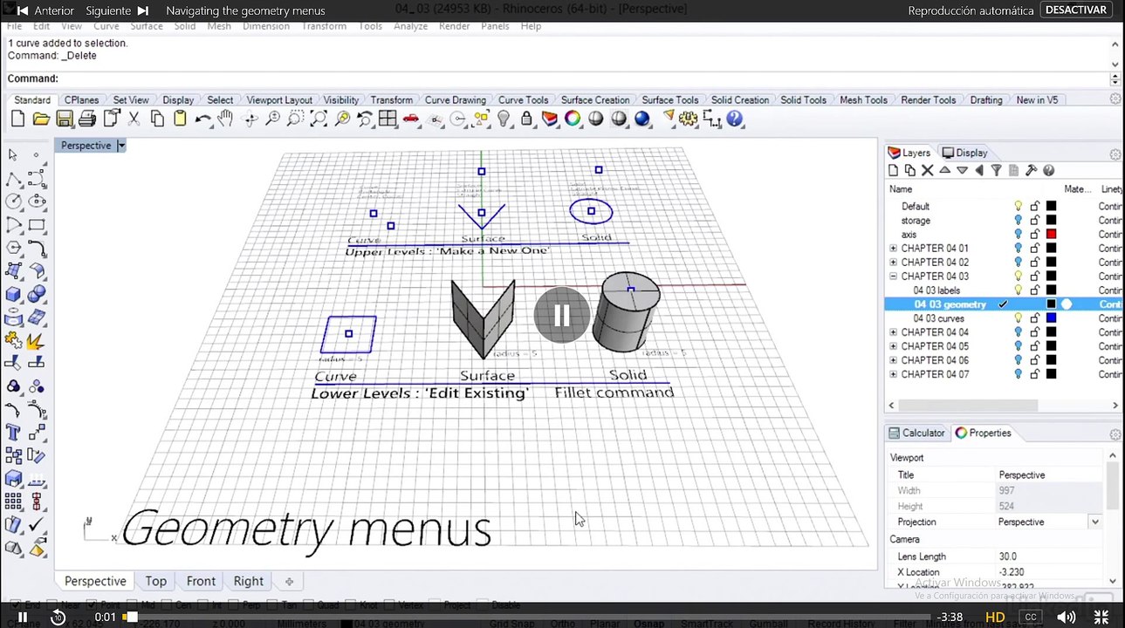Open the Projection dropdown in Properties

click(x=1094, y=522)
